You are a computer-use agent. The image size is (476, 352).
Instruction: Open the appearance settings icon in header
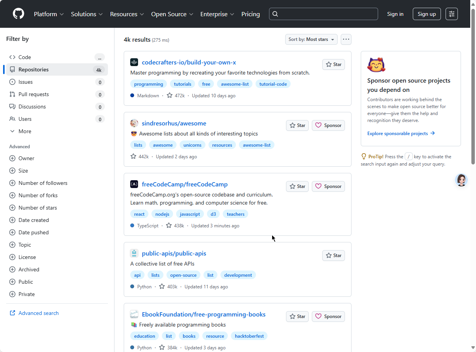tap(452, 14)
